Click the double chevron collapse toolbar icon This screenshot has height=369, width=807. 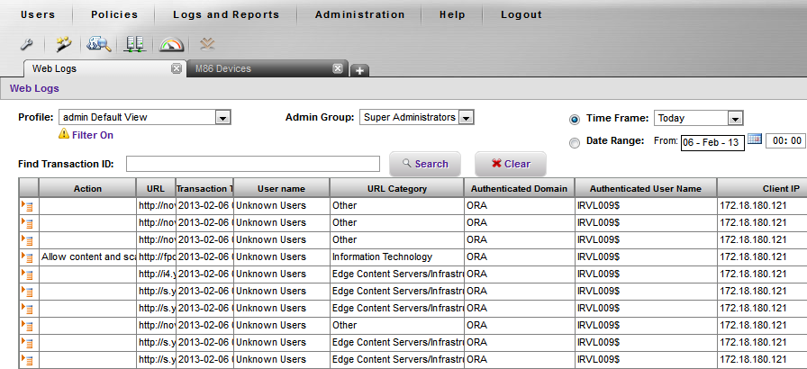[x=208, y=43]
